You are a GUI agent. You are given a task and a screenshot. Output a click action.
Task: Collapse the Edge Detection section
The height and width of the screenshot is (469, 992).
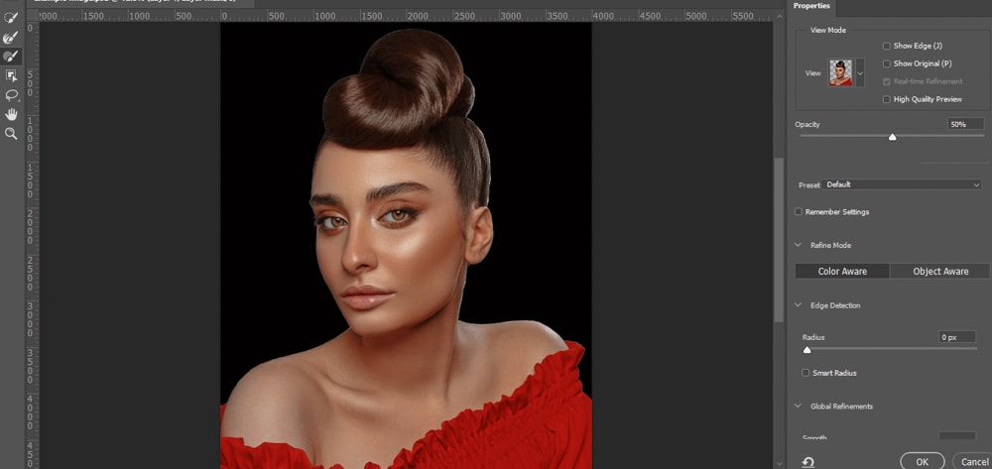799,305
